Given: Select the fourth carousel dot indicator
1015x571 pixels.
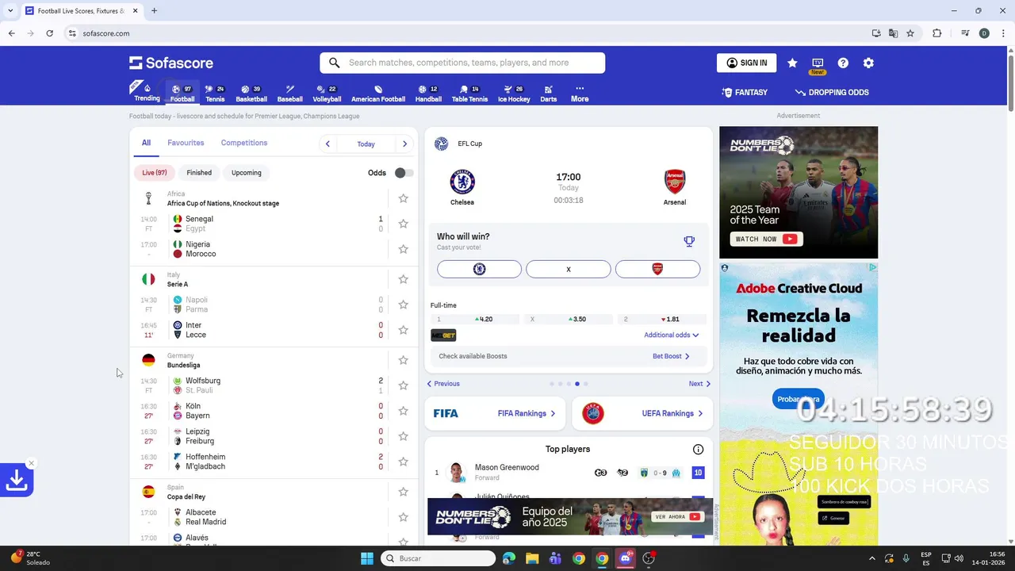Looking at the screenshot, I should click(577, 384).
